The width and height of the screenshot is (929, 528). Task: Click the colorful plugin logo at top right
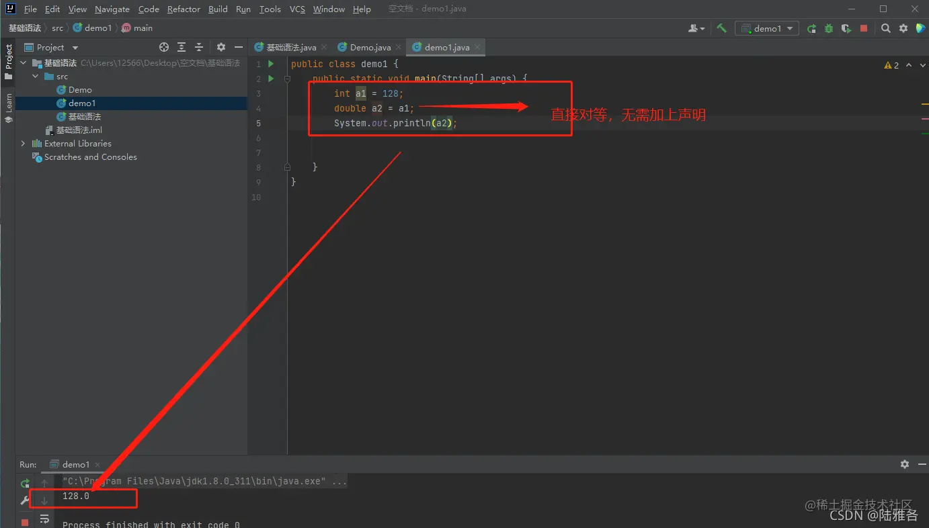point(921,28)
